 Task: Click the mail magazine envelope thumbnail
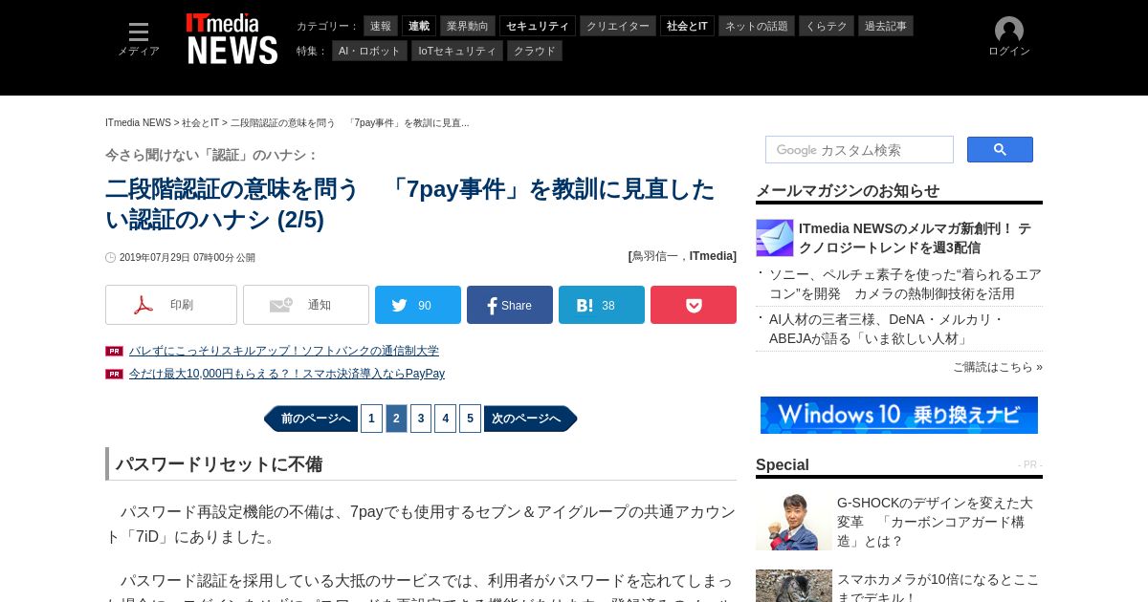pyautogui.click(x=775, y=238)
